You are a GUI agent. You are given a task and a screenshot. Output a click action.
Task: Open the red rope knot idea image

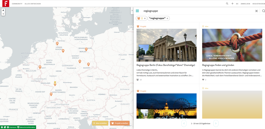(x=232, y=45)
